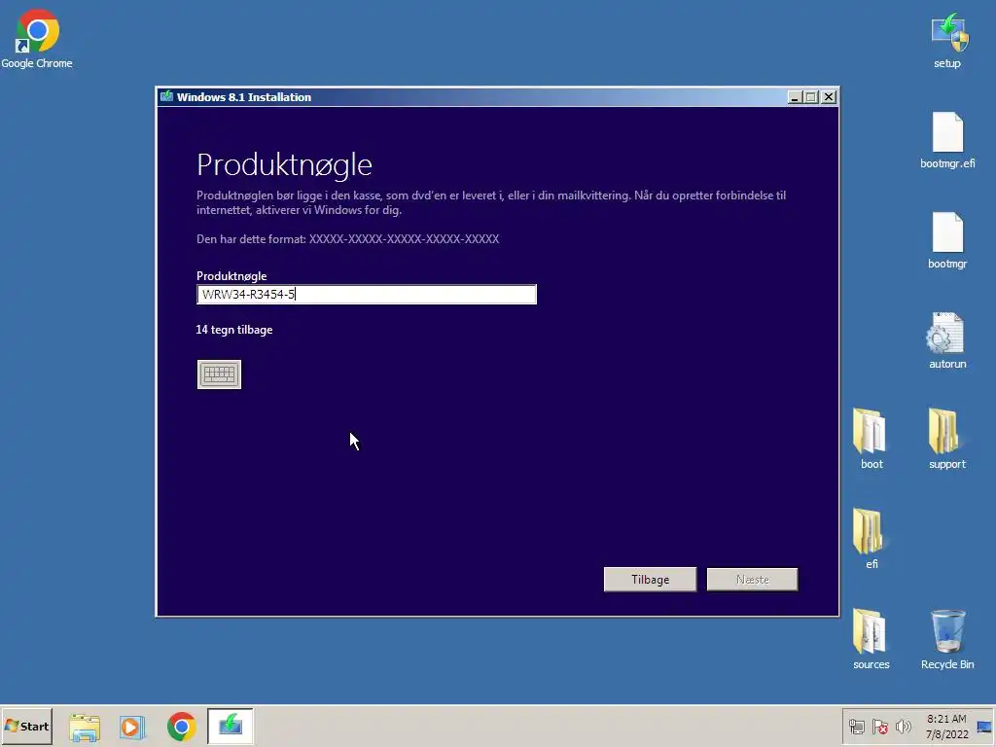Click the 'Den har dette format' line

click(347, 239)
